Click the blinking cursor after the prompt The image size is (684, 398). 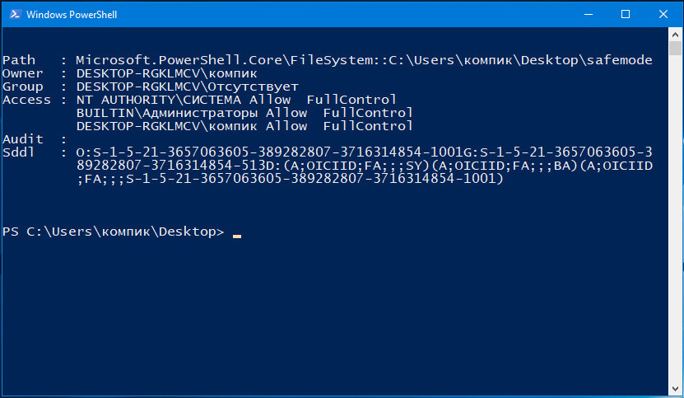point(237,236)
